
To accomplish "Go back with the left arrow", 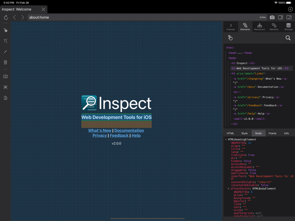I will pos(15,17).
